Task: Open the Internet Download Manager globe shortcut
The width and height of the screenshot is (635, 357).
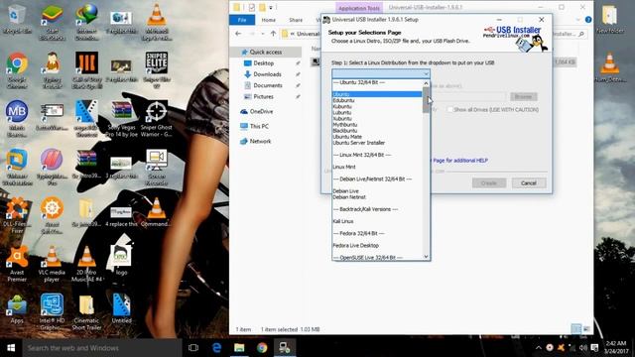Action: [86, 20]
